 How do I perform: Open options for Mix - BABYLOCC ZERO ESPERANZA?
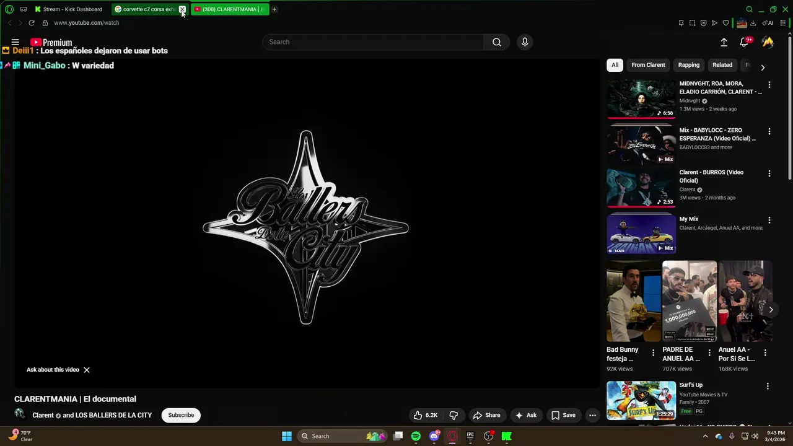(x=769, y=131)
